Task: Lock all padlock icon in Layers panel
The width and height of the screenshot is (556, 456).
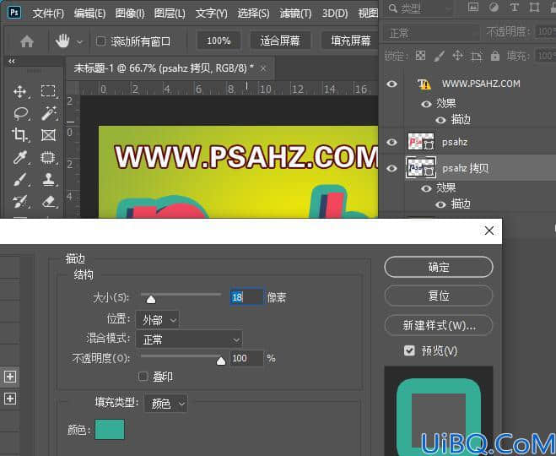Action: click(x=495, y=56)
